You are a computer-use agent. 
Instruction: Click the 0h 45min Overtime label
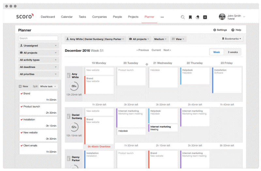[x=99, y=147]
